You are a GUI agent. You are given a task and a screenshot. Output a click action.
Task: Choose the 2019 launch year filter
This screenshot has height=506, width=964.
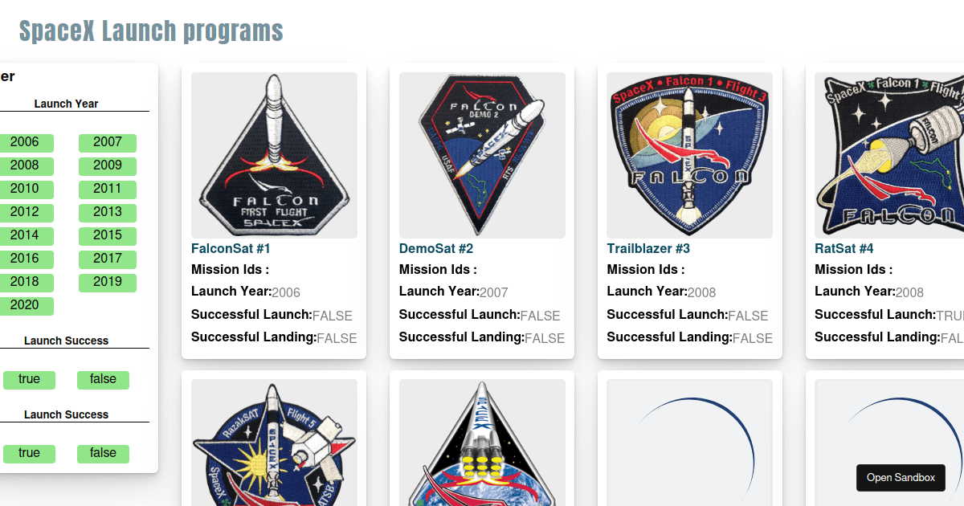tap(108, 283)
